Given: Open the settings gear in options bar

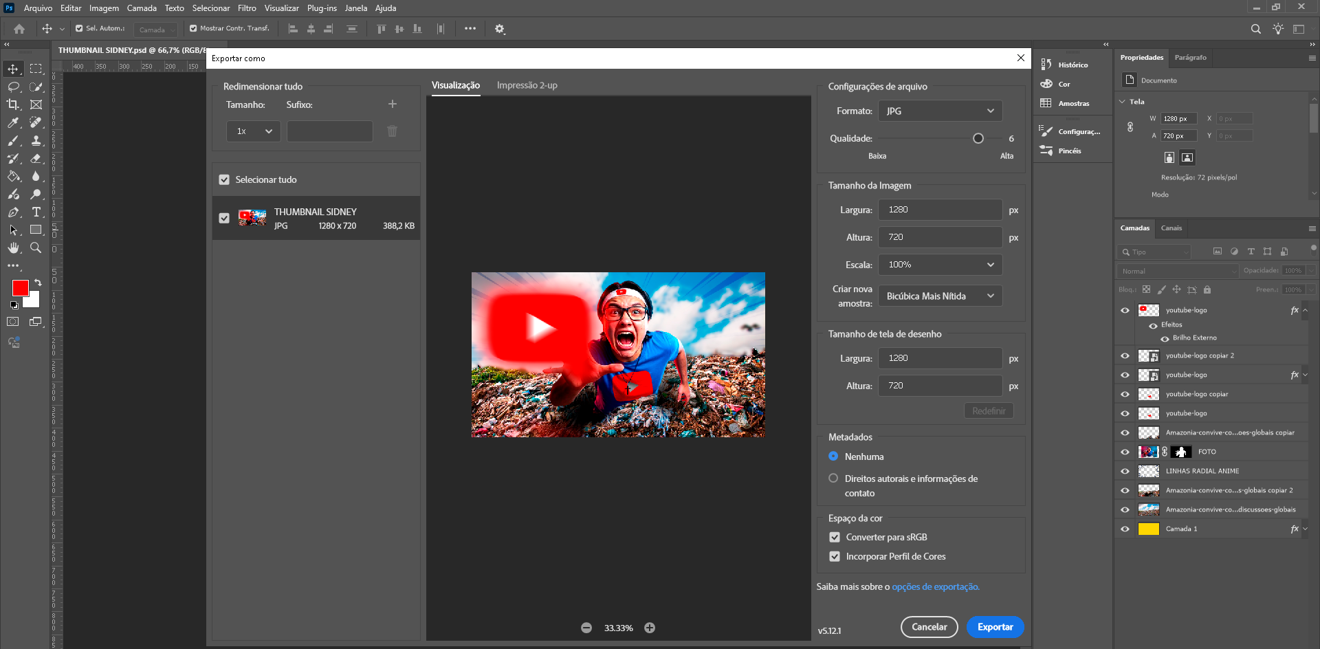Looking at the screenshot, I should (500, 29).
